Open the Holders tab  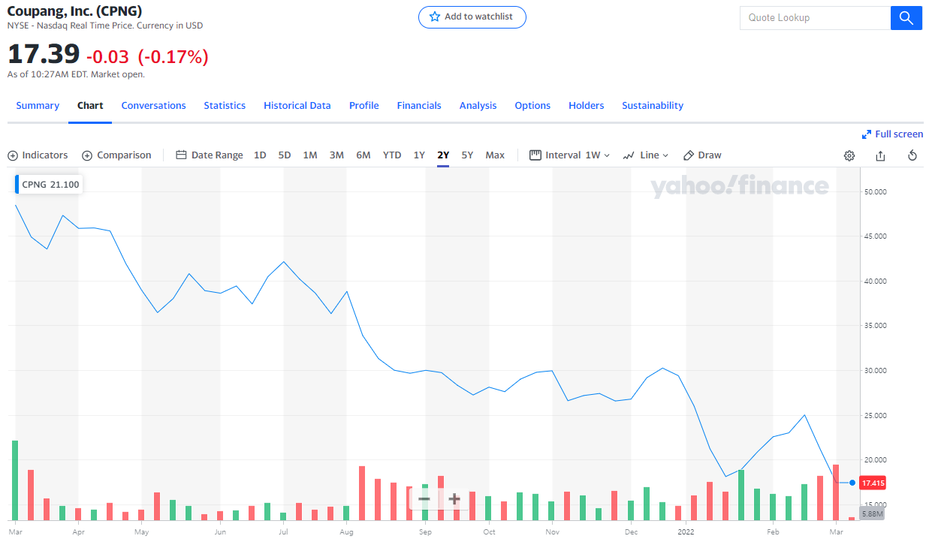click(x=587, y=106)
